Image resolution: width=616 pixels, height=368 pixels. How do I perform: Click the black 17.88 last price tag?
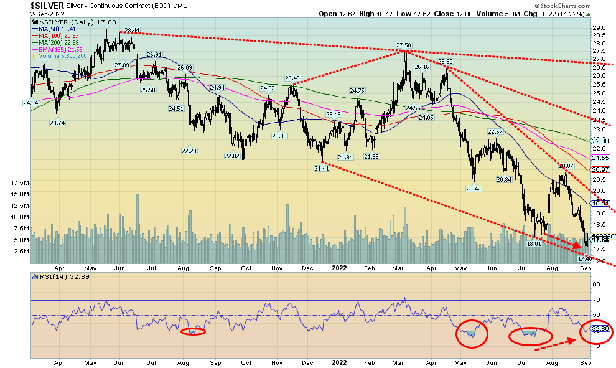coord(600,240)
